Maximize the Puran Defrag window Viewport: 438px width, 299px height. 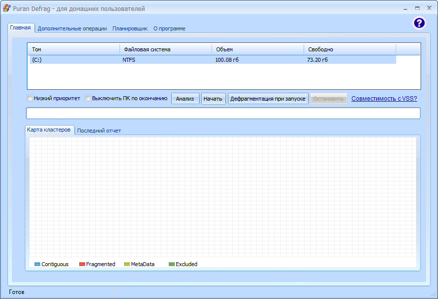point(417,8)
